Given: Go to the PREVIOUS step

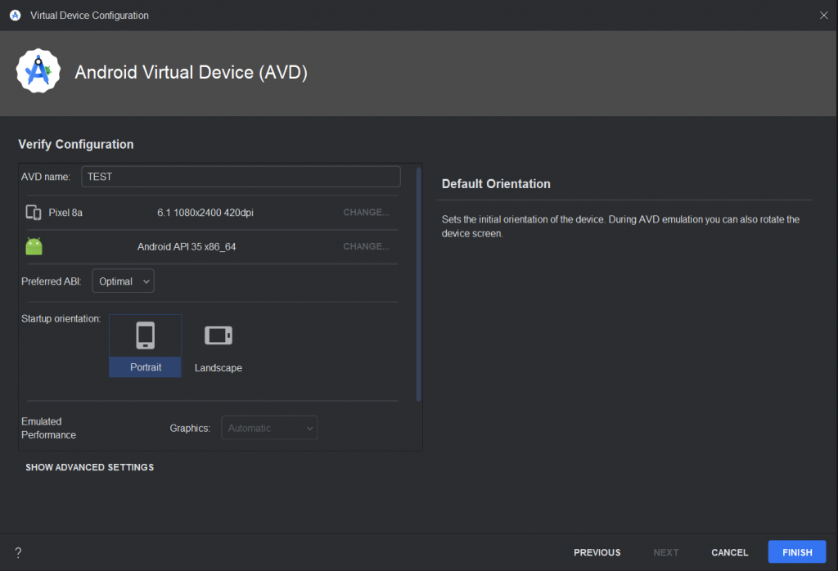Looking at the screenshot, I should (x=597, y=552).
